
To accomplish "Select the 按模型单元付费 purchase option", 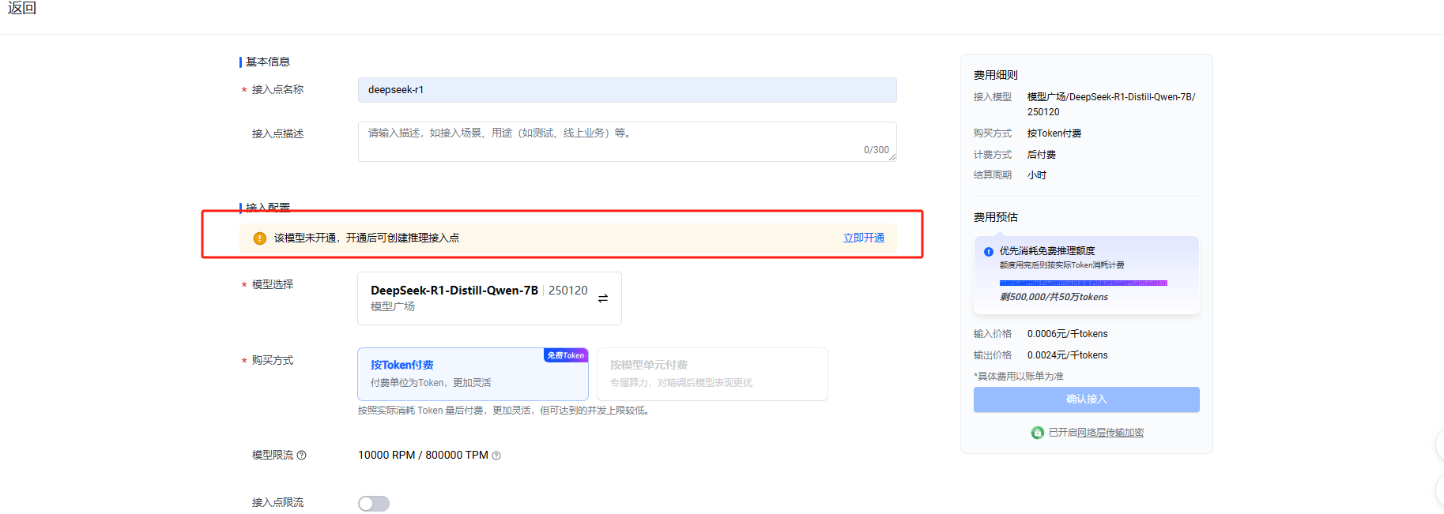I will tap(712, 374).
